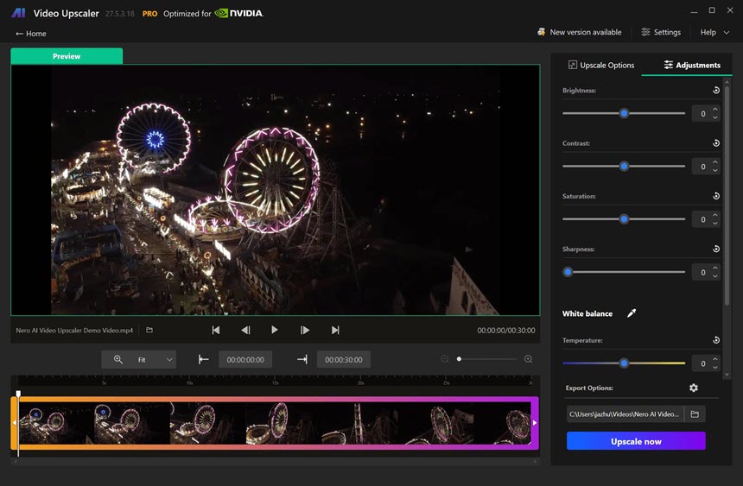The width and height of the screenshot is (743, 486).
Task: Click the Preview tab
Action: click(x=67, y=56)
